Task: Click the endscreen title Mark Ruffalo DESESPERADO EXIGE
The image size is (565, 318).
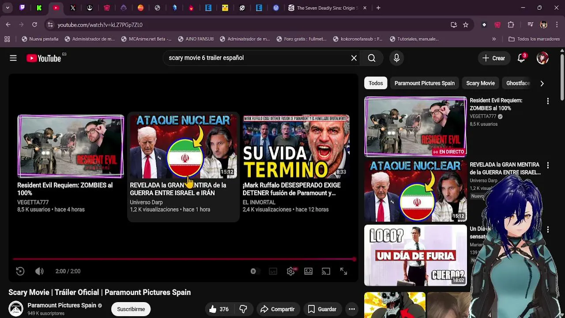Action: tap(291, 189)
